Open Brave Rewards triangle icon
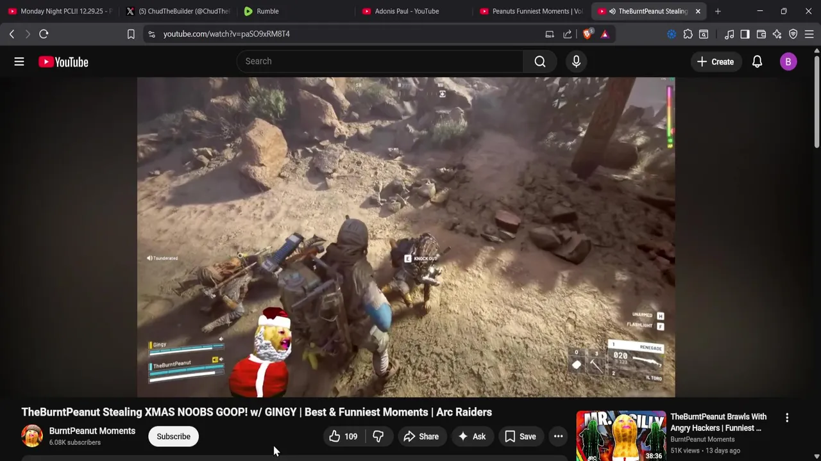Screen dimensions: 821x461 point(605,34)
